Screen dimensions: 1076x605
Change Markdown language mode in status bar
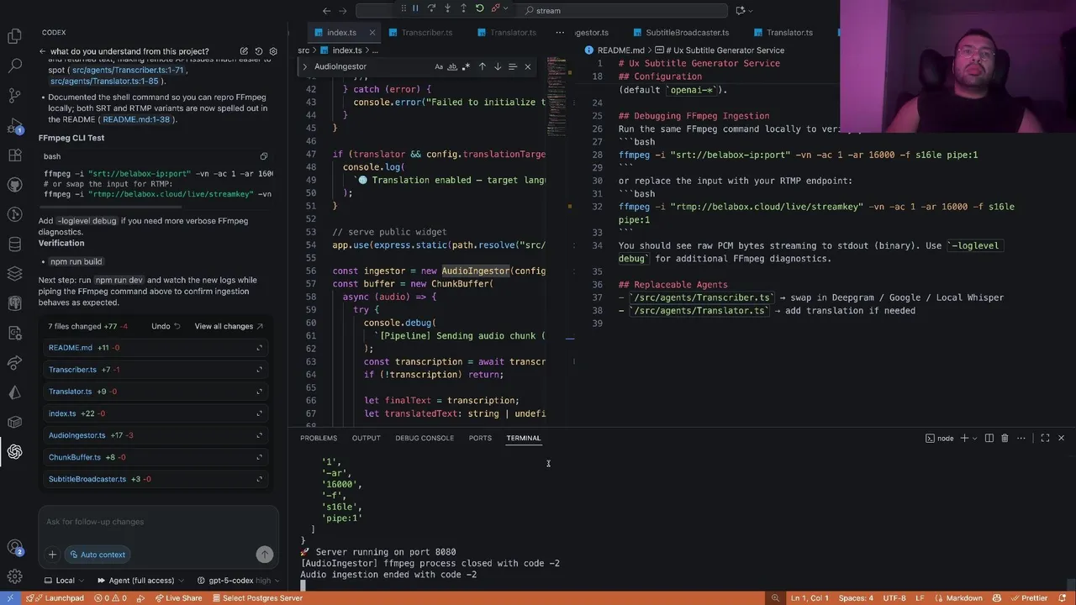[x=963, y=598]
